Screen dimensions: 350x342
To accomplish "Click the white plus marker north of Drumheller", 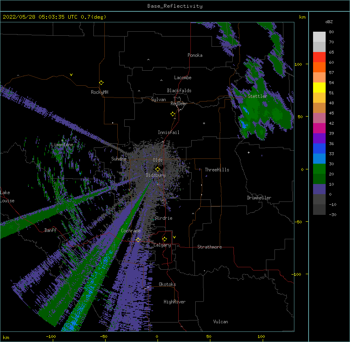I will point(248,152).
